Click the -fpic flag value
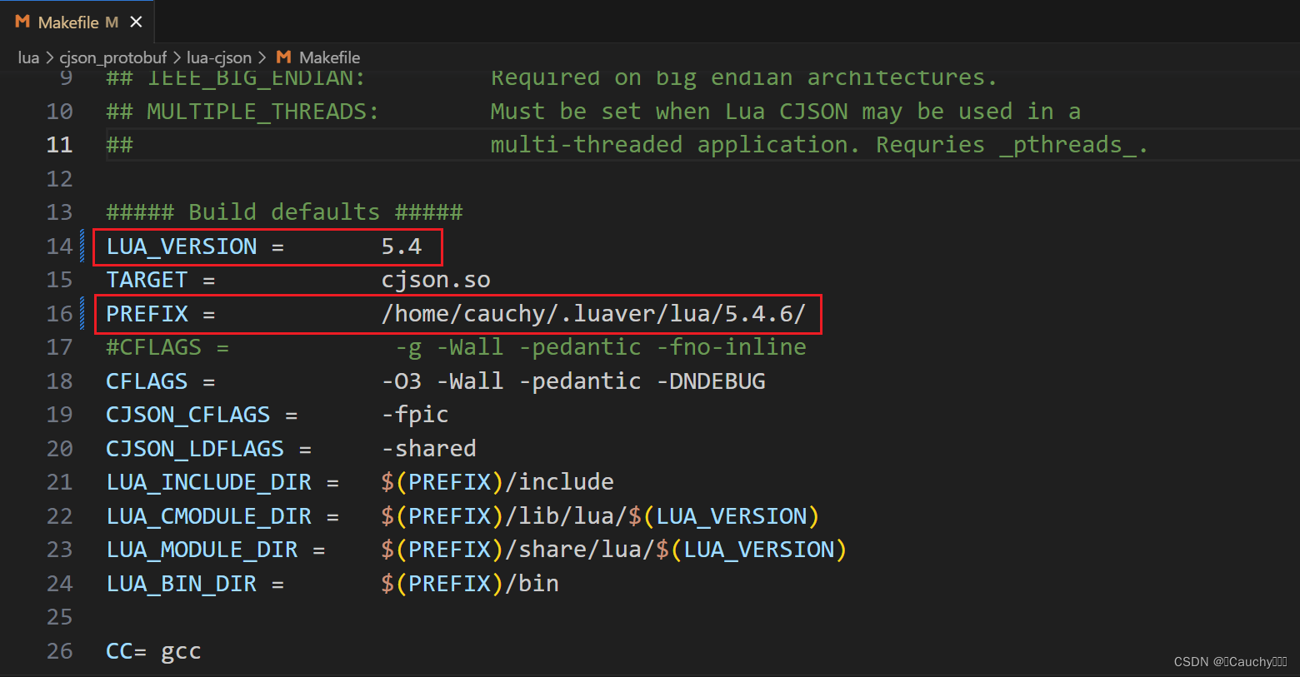 coord(415,415)
